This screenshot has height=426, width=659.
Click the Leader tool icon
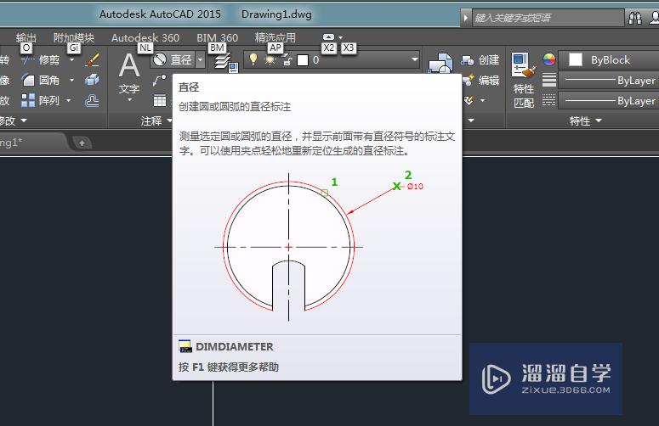159,80
